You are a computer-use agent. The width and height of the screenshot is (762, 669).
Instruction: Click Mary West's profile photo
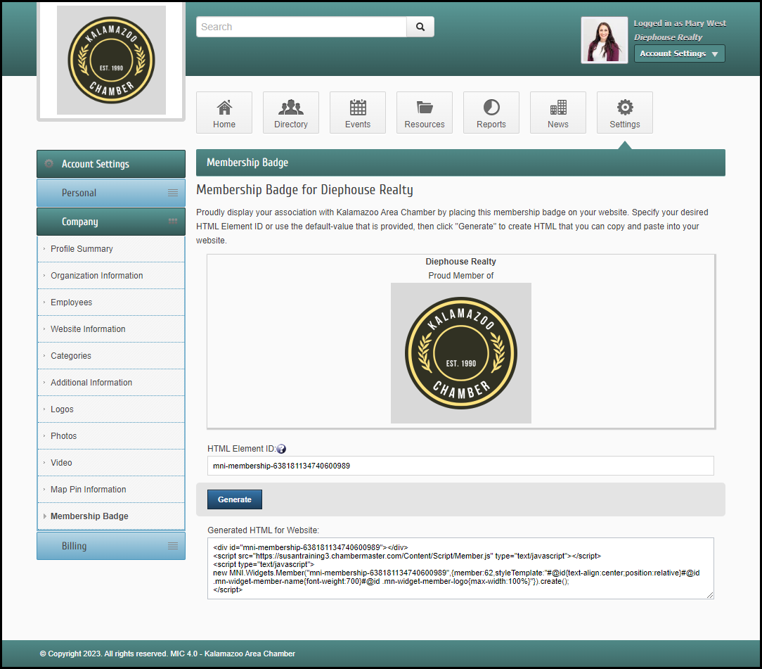click(x=605, y=40)
